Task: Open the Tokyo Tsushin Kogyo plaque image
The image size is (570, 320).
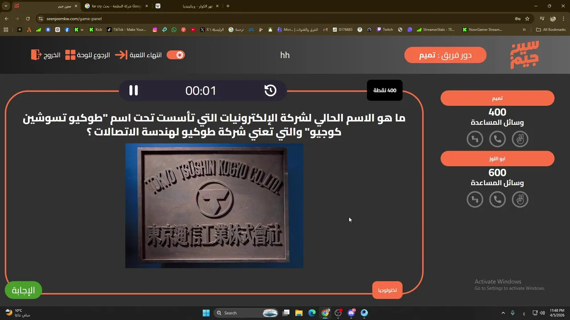Action: pos(214,205)
